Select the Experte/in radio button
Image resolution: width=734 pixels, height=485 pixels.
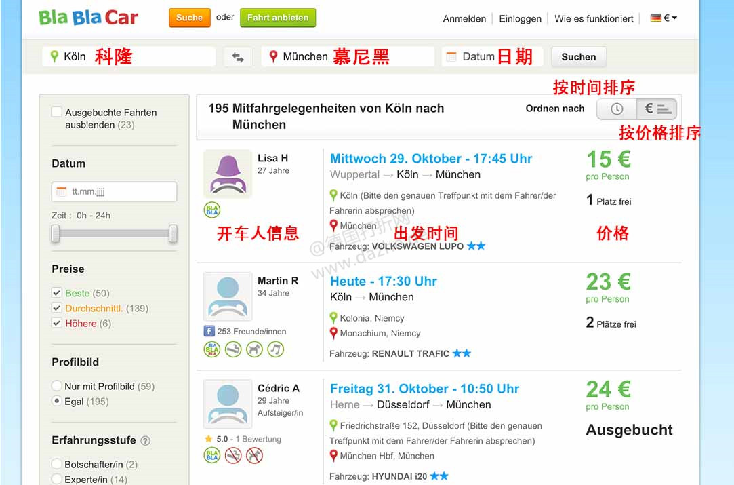click(57, 478)
